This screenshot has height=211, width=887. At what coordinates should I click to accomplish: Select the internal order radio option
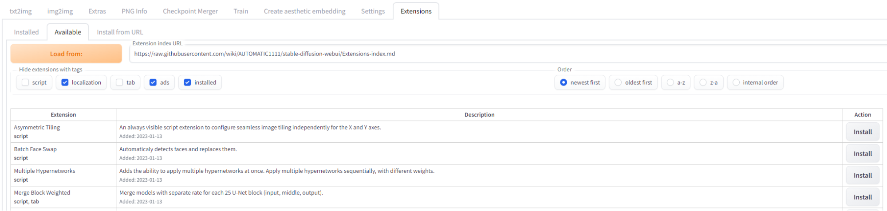(736, 82)
